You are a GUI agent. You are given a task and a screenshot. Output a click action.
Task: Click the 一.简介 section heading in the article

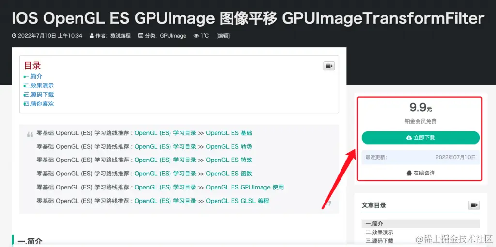click(x=30, y=242)
